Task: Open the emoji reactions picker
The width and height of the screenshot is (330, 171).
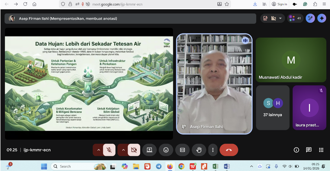Action: [x=166, y=150]
